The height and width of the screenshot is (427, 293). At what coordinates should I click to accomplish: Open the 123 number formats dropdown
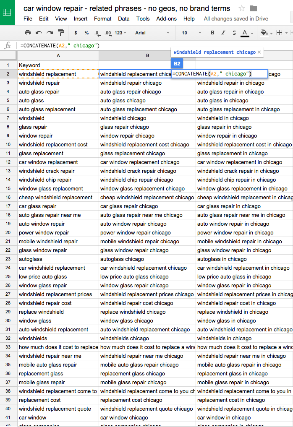(120, 33)
